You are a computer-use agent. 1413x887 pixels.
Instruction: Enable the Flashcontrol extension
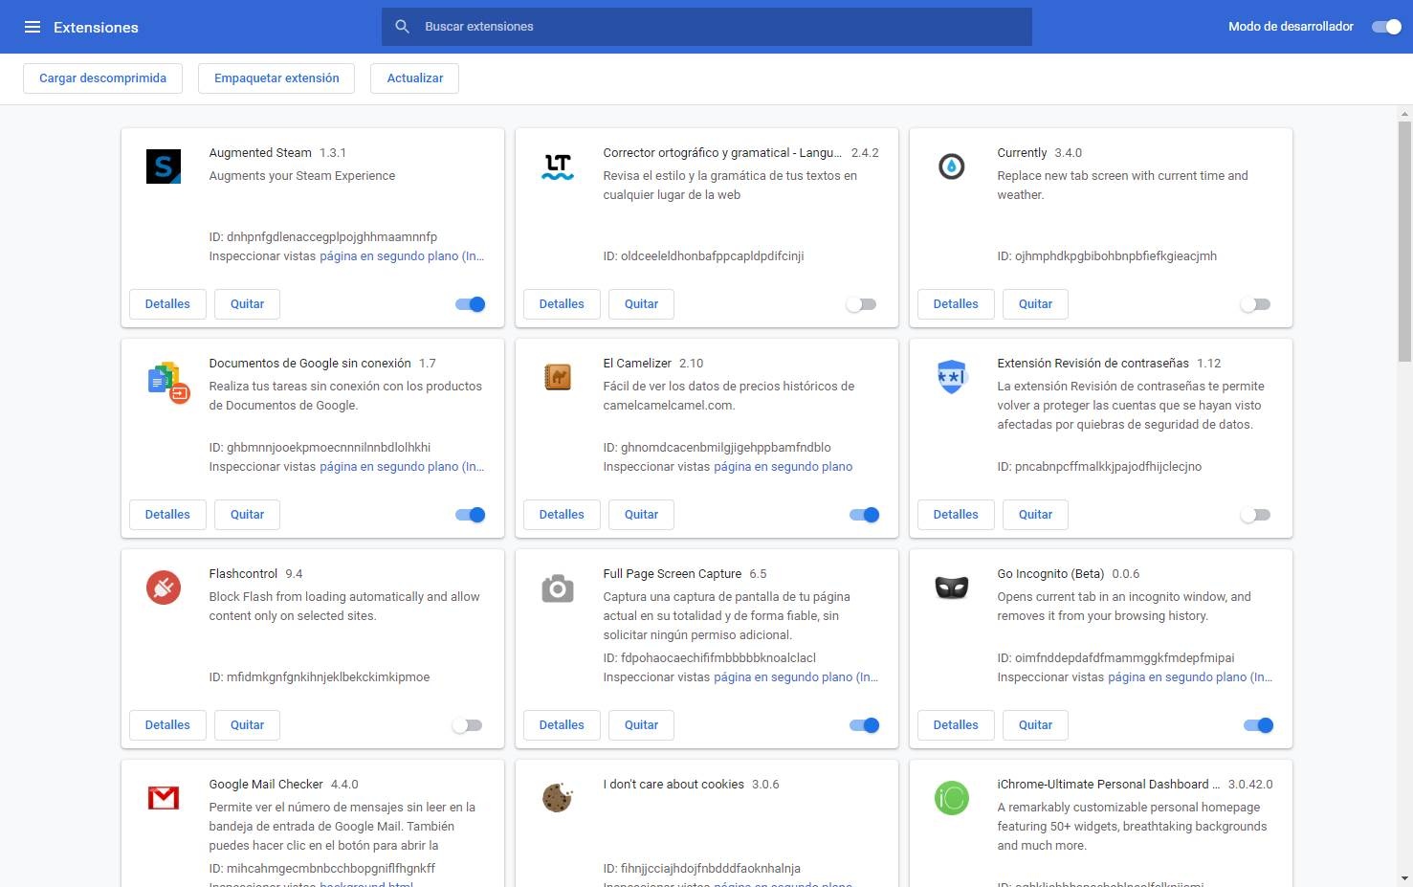click(x=467, y=725)
